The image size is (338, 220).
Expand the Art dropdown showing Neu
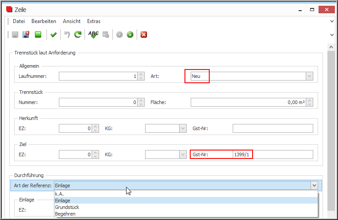coord(309,76)
